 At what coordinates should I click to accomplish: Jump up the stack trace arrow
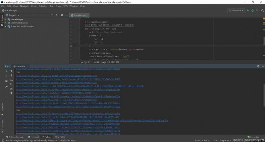click(x=11, y=71)
